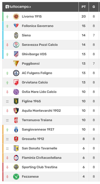Screen dimensions: 100x184
Task: Click the Follonica Gavorrano team logo
Action: tap(16, 26)
